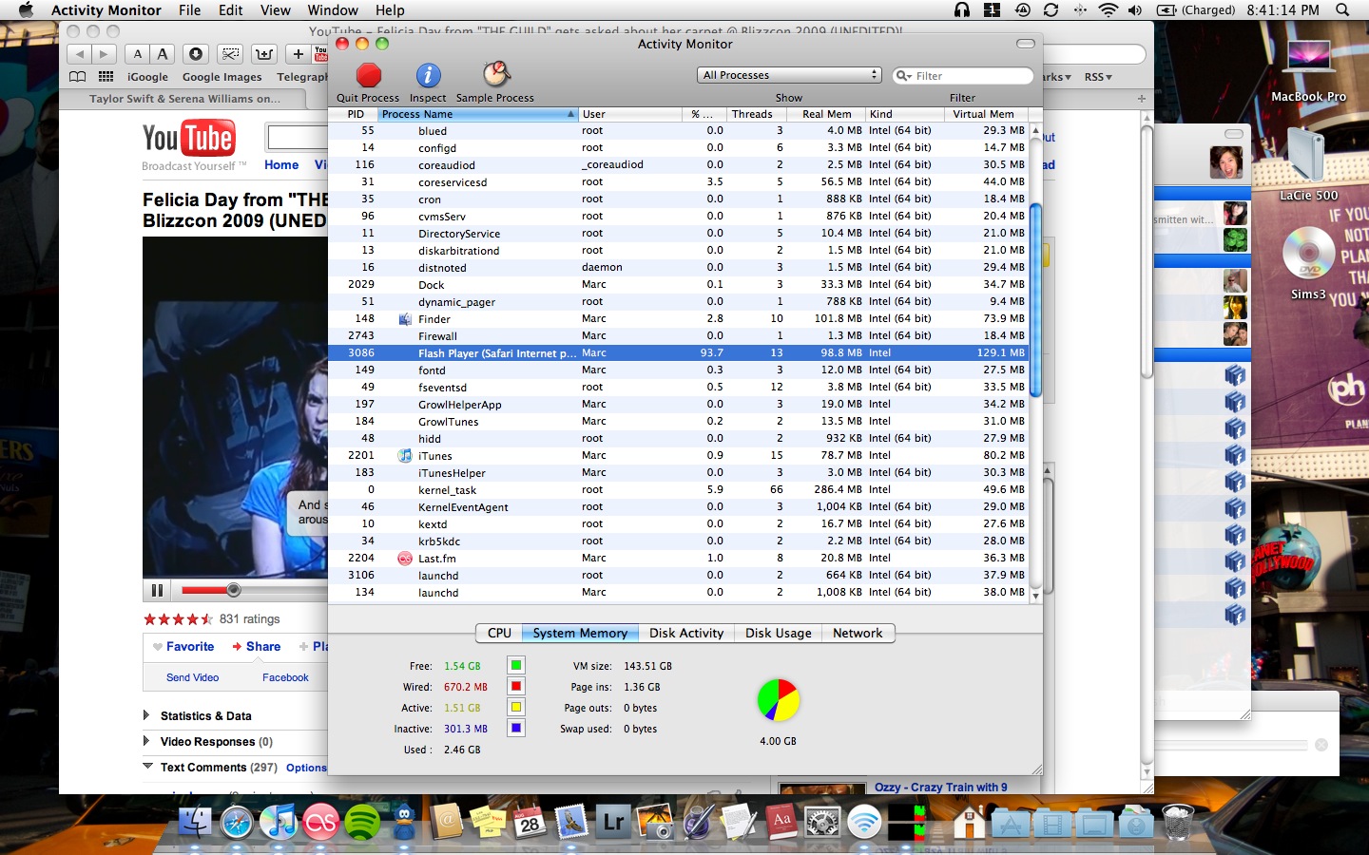Click the Sample Process icon

[495, 74]
